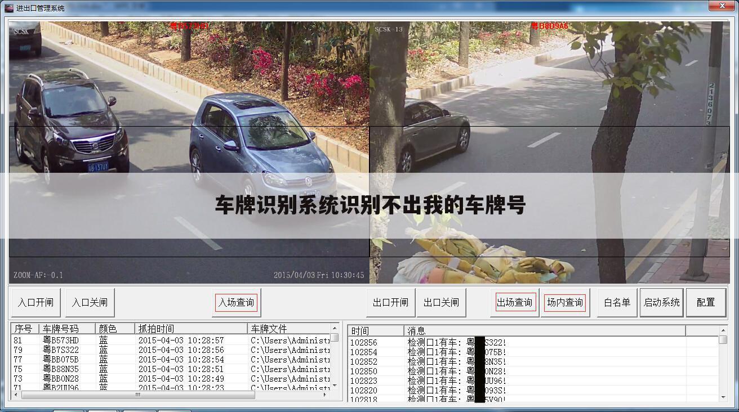739x412 pixels.
Task: Click the 颜色 column header
Action: (115, 329)
